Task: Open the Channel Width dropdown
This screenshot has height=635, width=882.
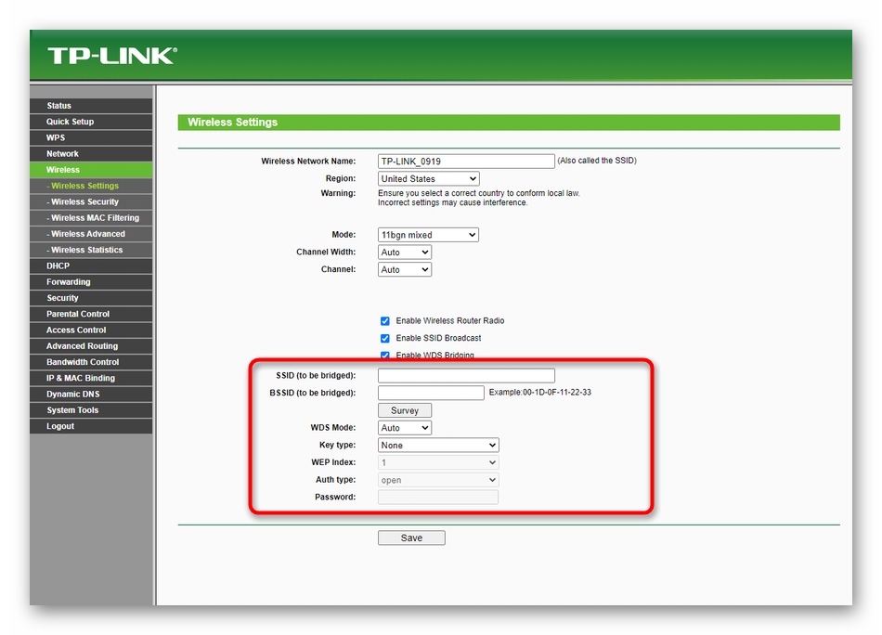Action: 405,253
